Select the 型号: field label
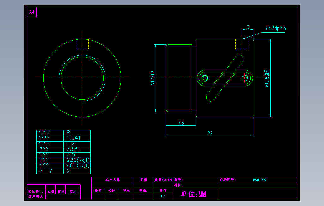This screenshot has height=206, width=324. click(x=178, y=180)
